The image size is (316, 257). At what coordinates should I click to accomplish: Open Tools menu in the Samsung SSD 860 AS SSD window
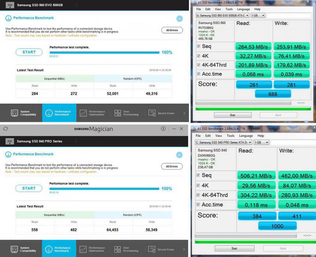pos(229,9)
